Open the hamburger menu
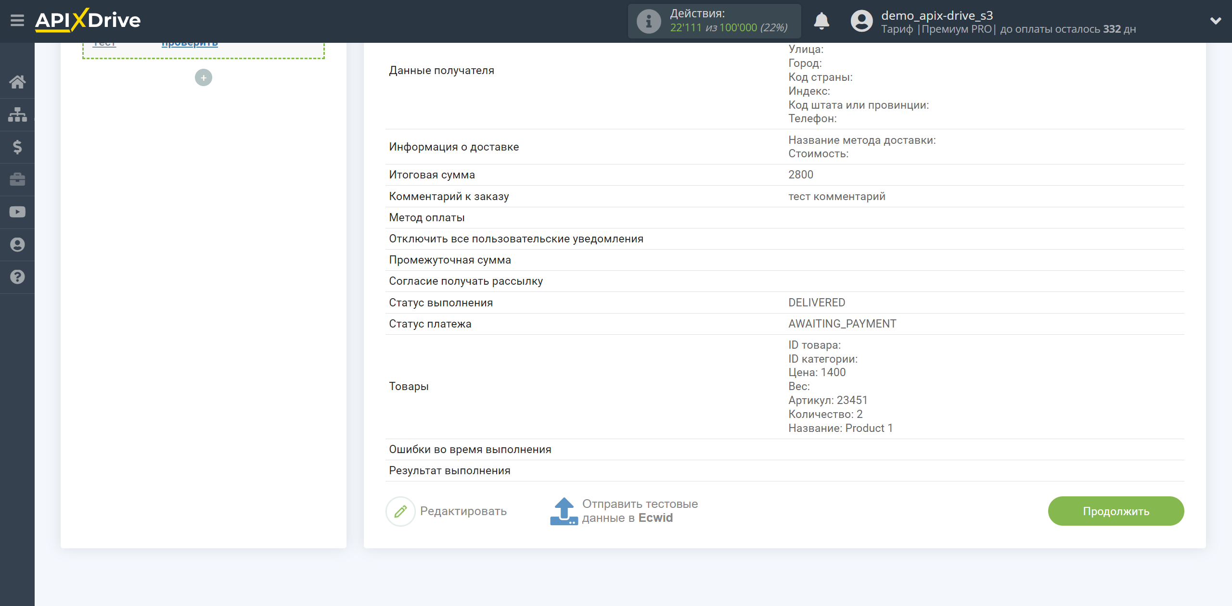This screenshot has height=606, width=1232. (17, 21)
